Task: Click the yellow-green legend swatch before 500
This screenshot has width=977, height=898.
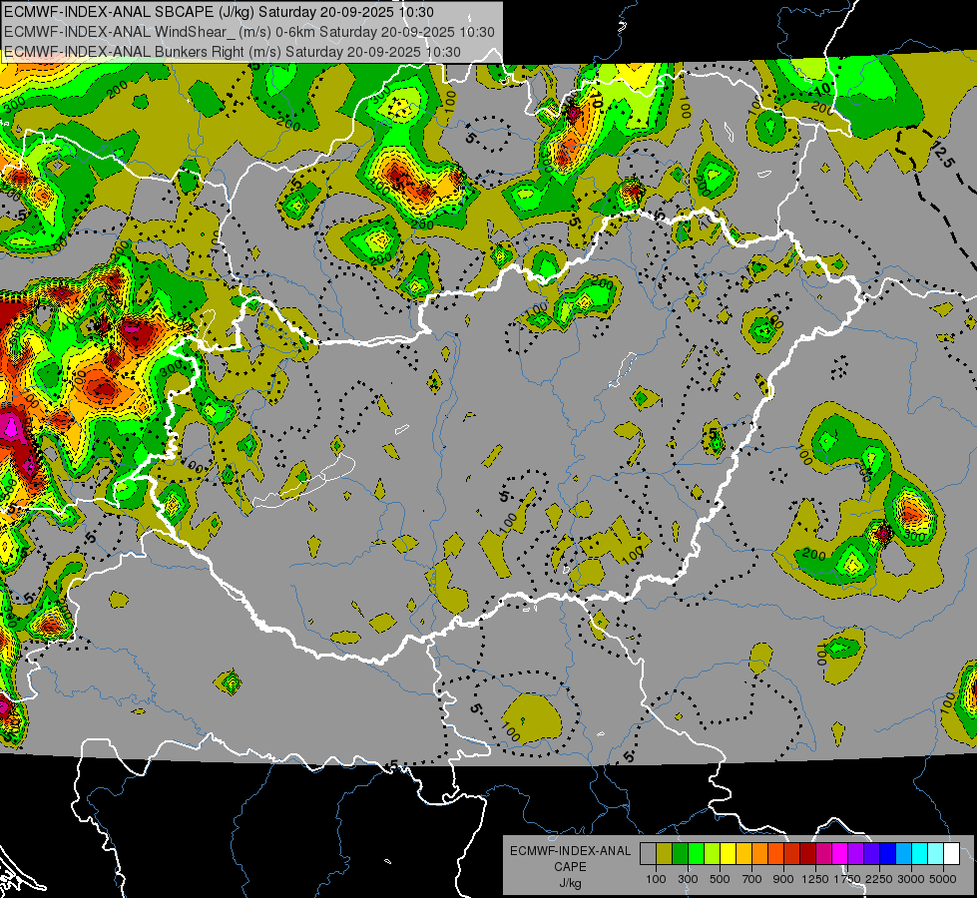Action: pyautogui.click(x=713, y=854)
